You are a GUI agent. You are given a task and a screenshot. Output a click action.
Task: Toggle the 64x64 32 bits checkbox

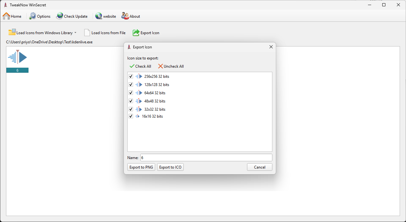point(131,93)
